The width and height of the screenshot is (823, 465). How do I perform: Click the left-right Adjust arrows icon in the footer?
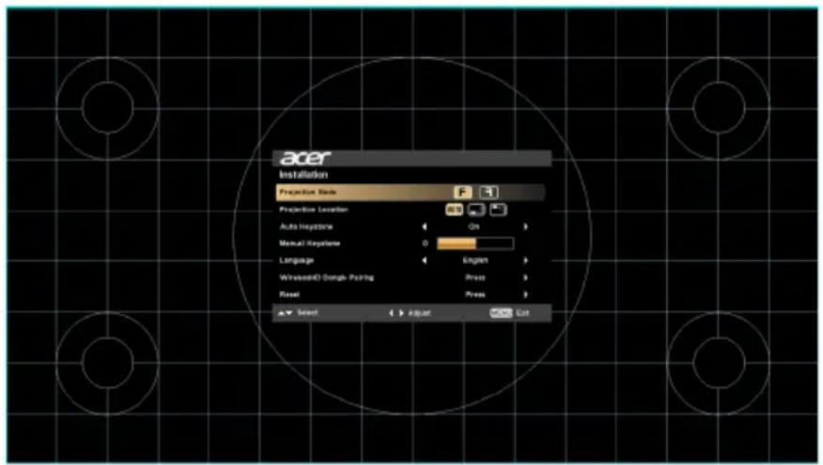(x=396, y=313)
